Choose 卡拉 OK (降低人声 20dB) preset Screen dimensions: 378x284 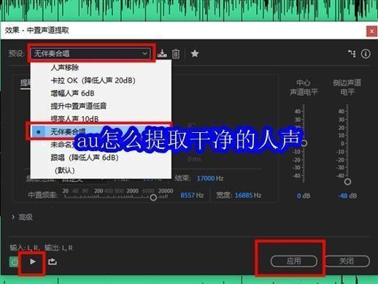(101, 80)
